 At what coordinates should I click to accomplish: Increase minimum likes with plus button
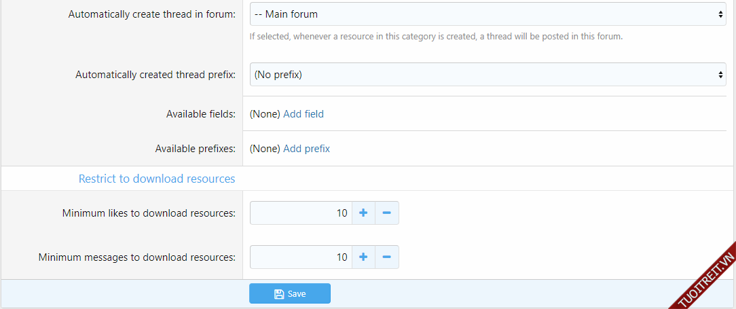click(363, 213)
